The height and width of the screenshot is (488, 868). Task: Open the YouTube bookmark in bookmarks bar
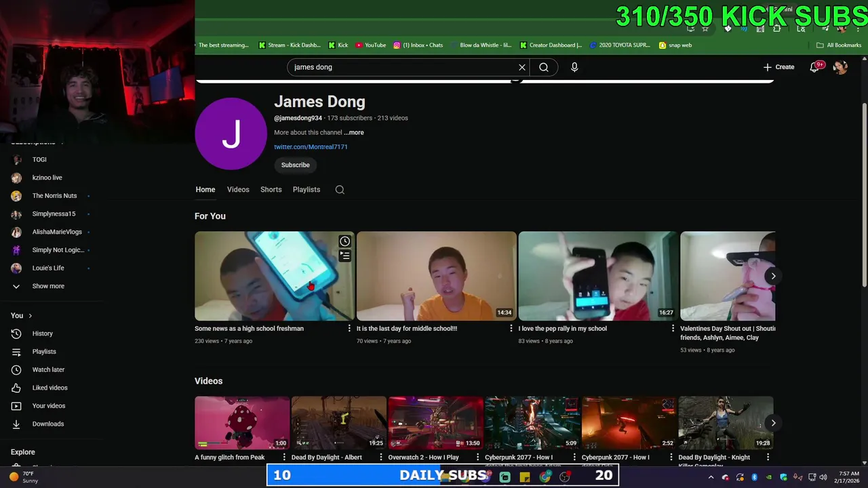tap(371, 45)
